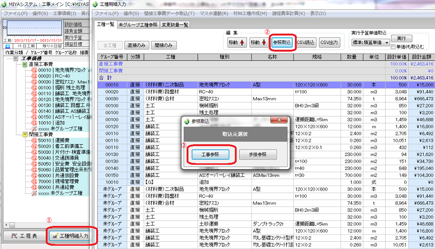Click the G icon of group 00100
Viewport: 435px width, 249px height.
pos(34,88)
